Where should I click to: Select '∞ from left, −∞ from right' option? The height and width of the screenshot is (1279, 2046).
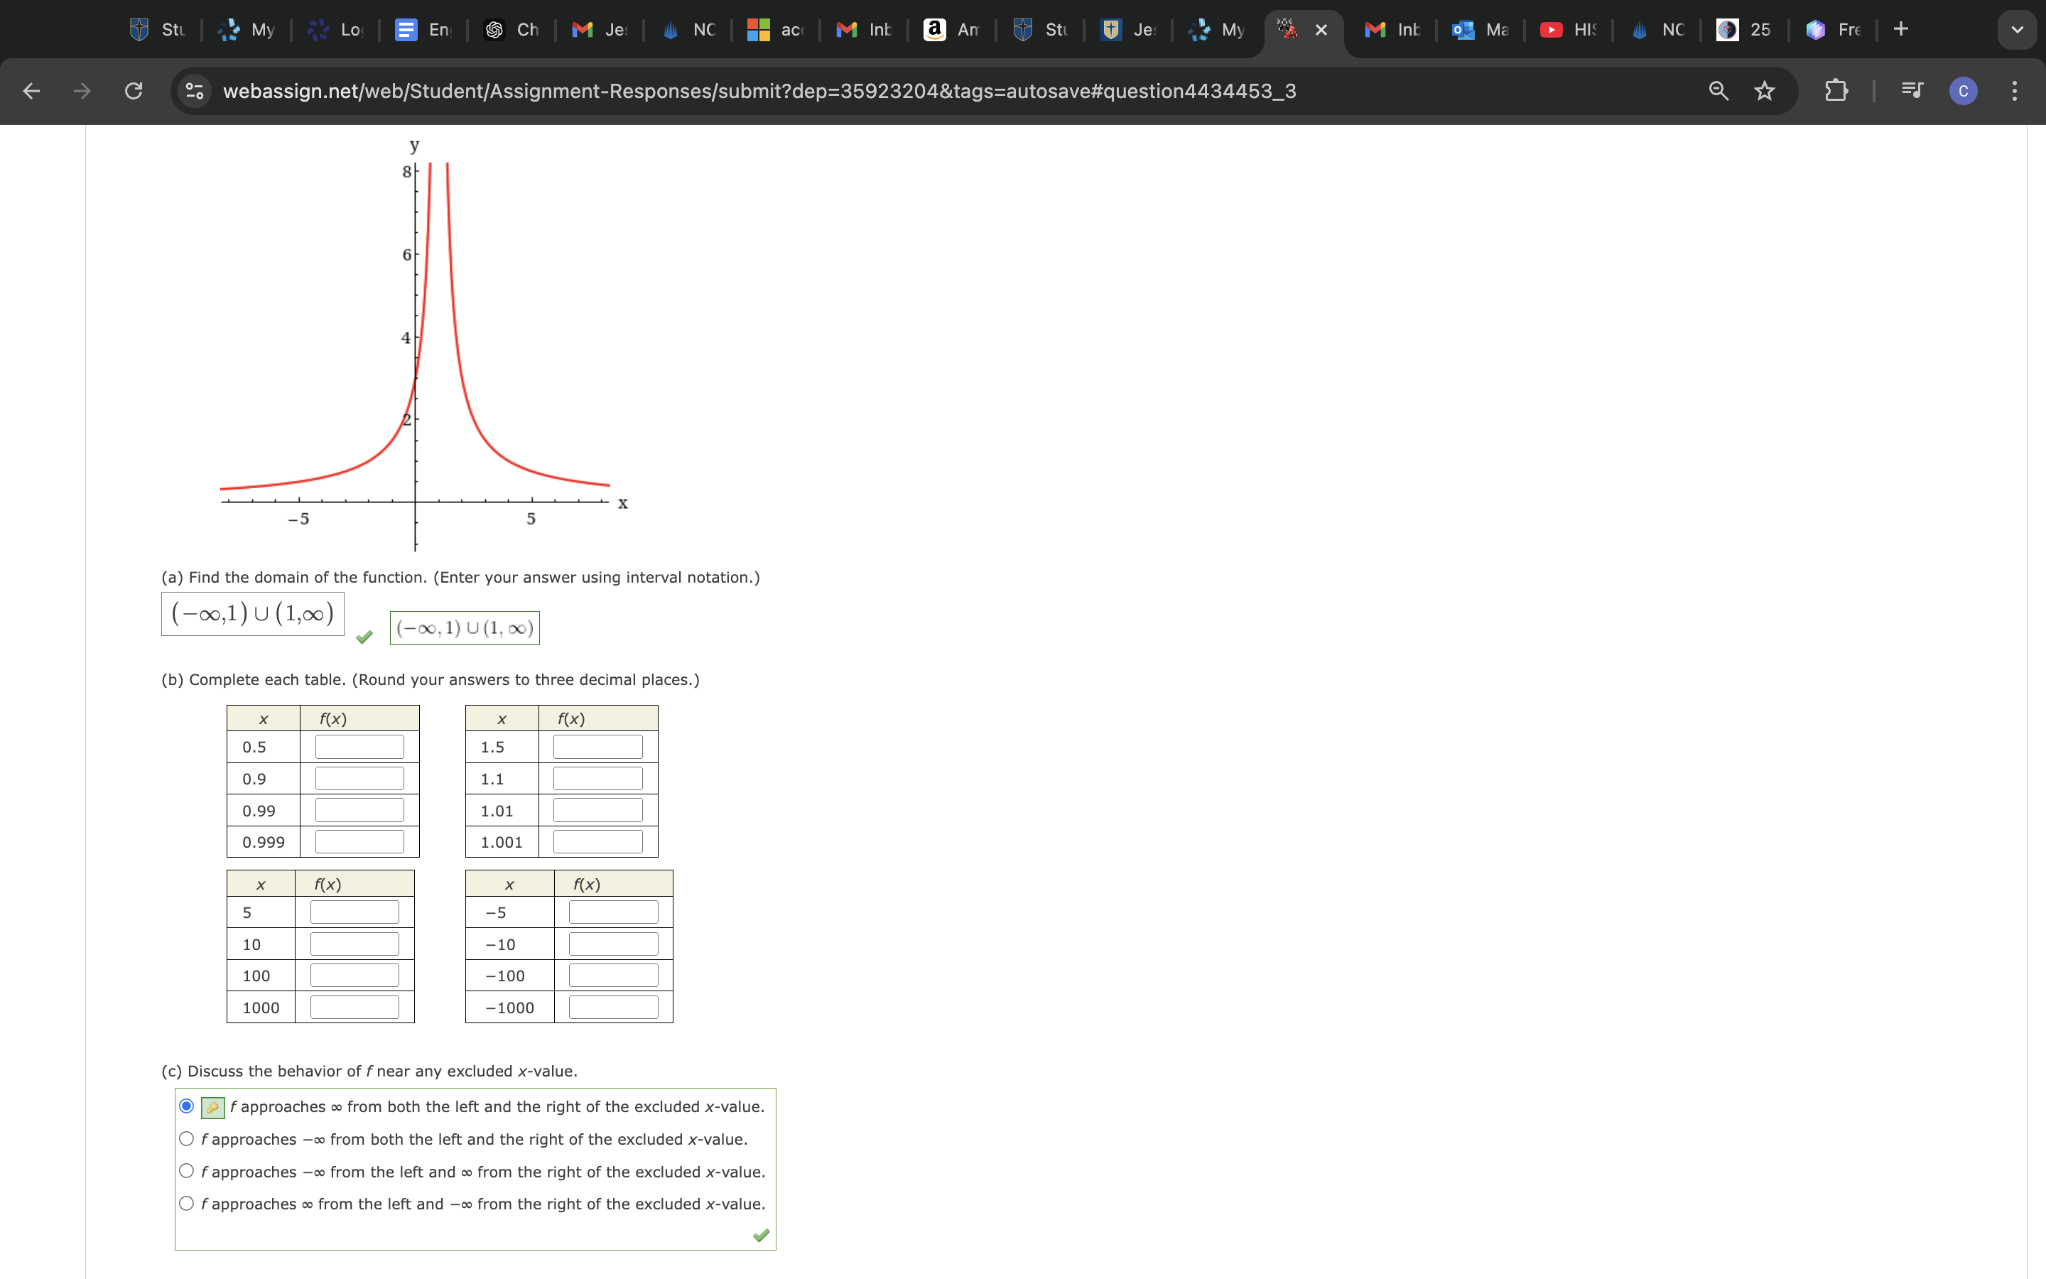(x=187, y=1203)
